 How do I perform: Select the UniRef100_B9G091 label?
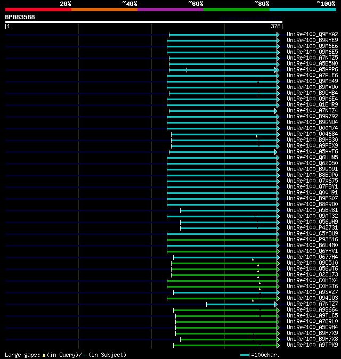point(312,169)
